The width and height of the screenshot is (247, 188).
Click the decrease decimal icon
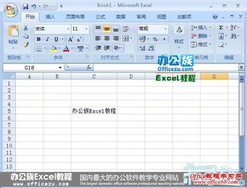tap(151, 49)
